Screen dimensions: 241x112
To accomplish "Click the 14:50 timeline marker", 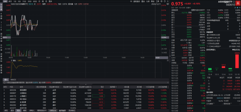I will pos(157,57).
